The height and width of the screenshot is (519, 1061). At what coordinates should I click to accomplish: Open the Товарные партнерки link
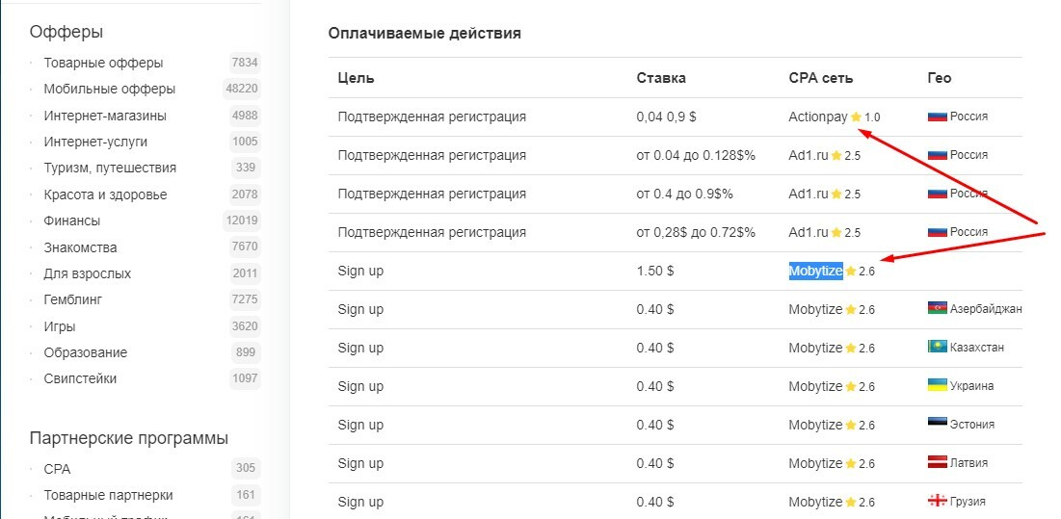pos(108,495)
